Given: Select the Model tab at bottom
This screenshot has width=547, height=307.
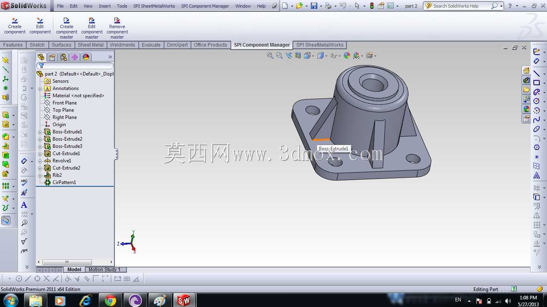Looking at the screenshot, I should point(74,270).
